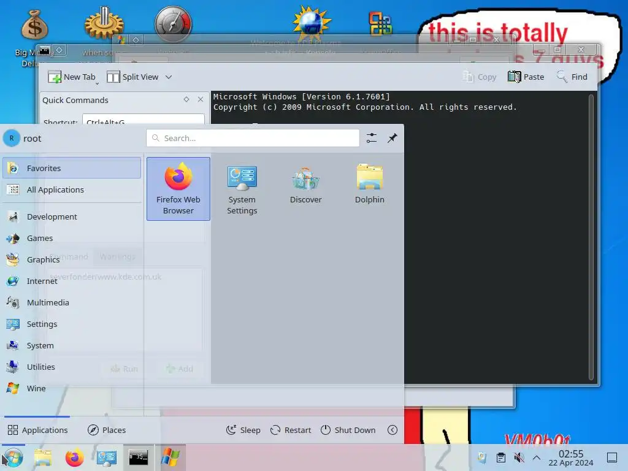Open System Settings from taskbar
Image resolution: width=628 pixels, height=471 pixels.
coord(107,458)
